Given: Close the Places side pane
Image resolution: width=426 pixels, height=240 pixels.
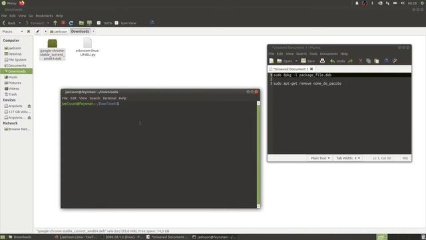Looking at the screenshot, I should point(29,31).
